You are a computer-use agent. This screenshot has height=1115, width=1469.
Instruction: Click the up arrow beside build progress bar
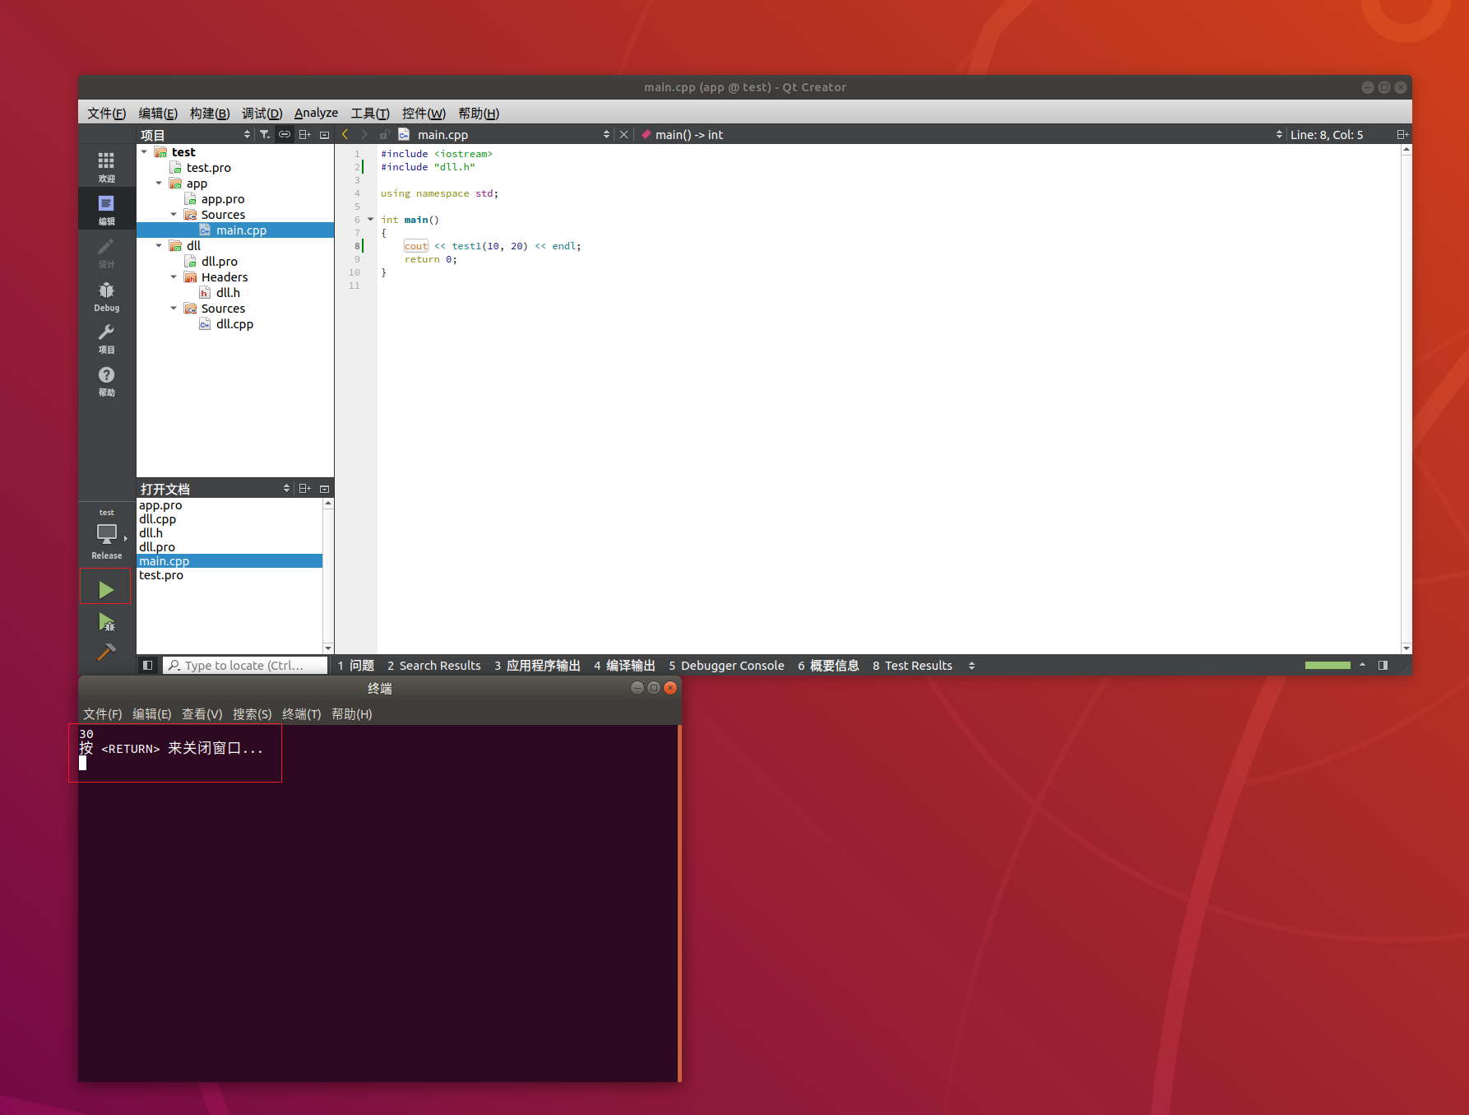(x=1362, y=665)
